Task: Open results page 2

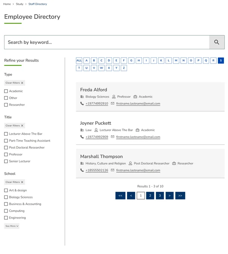Action: click(x=150, y=195)
